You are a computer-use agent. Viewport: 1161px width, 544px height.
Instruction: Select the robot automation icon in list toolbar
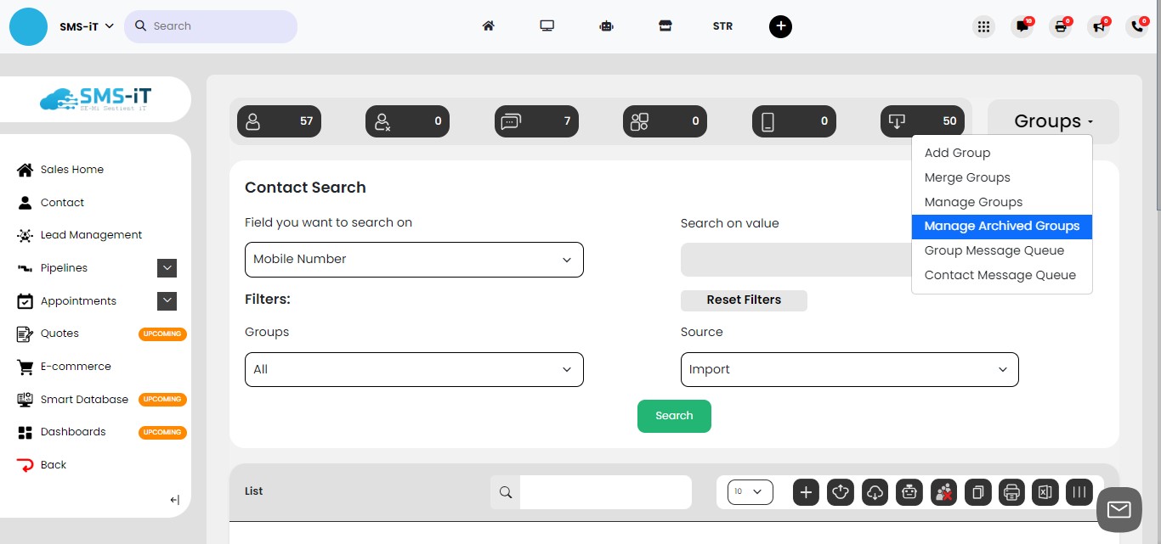coord(909,492)
